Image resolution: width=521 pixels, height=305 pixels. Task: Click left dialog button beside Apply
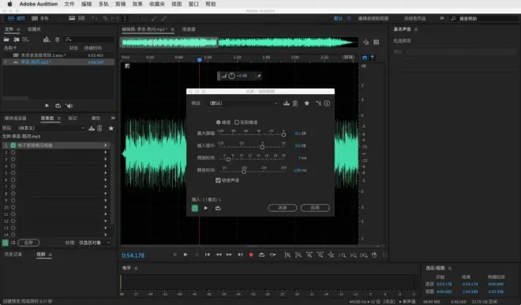283,208
